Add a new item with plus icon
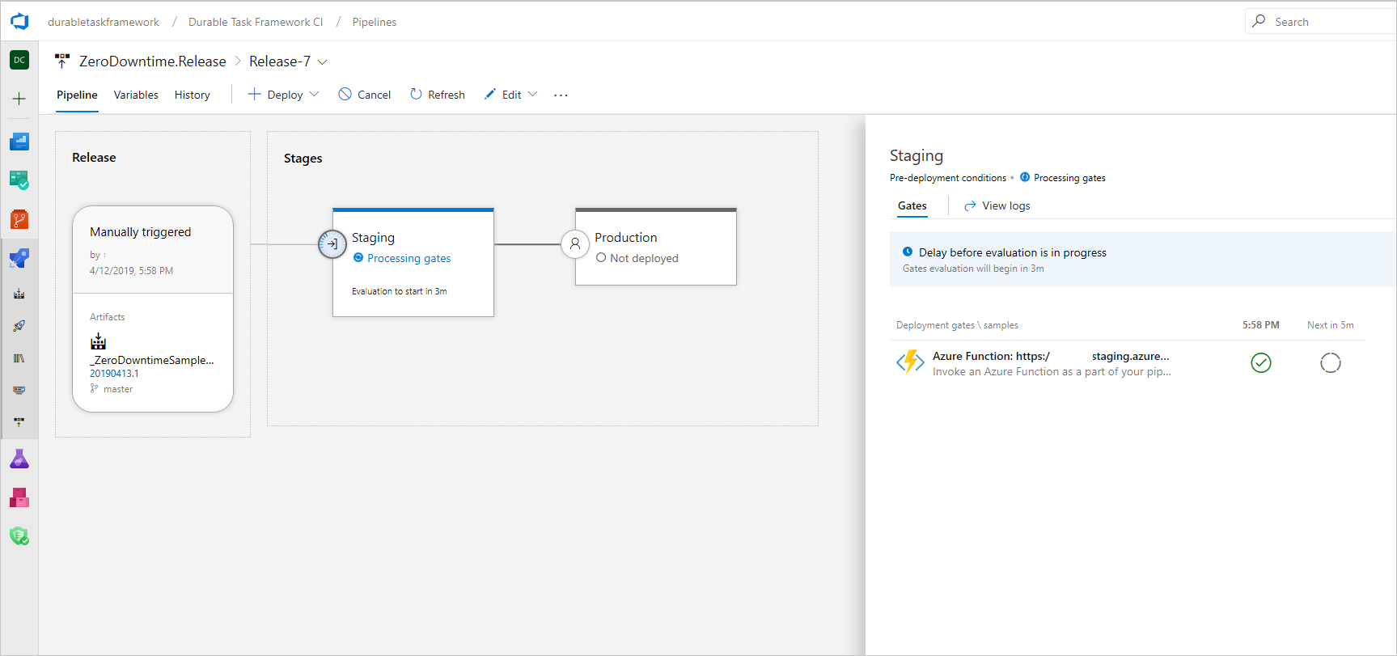Viewport: 1397px width, 656px height. [19, 99]
